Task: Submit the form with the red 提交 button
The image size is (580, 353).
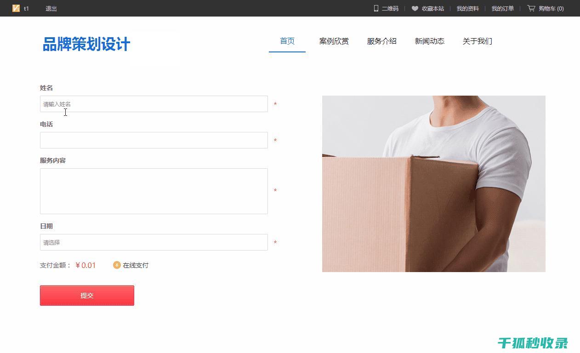Action: tap(87, 296)
